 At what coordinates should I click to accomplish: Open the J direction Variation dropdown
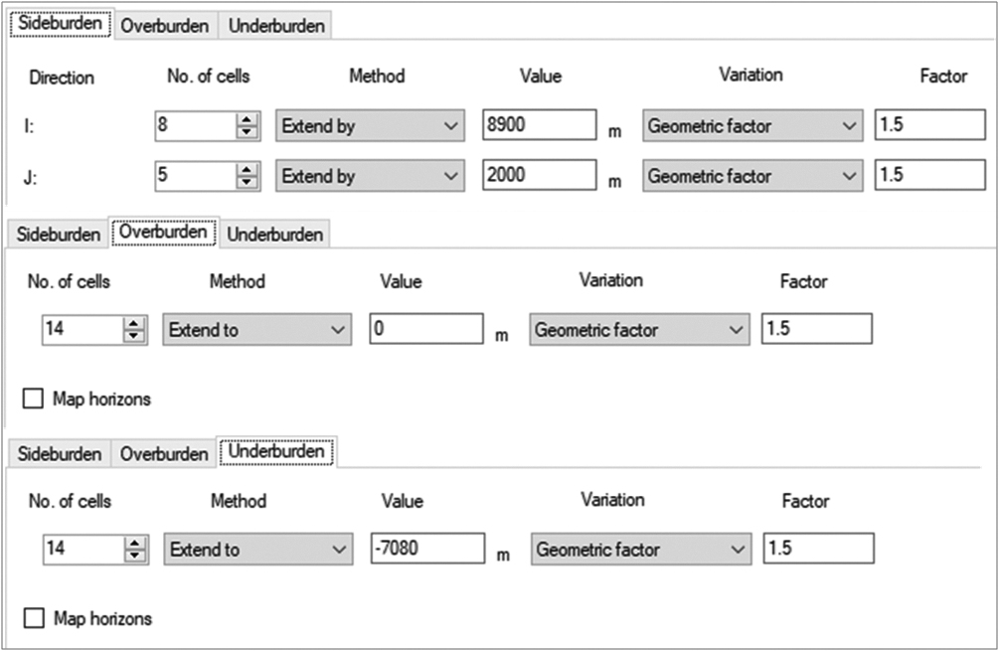pyautogui.click(x=752, y=176)
